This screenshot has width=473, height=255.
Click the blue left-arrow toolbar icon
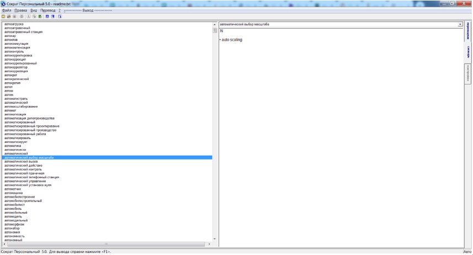(54, 17)
